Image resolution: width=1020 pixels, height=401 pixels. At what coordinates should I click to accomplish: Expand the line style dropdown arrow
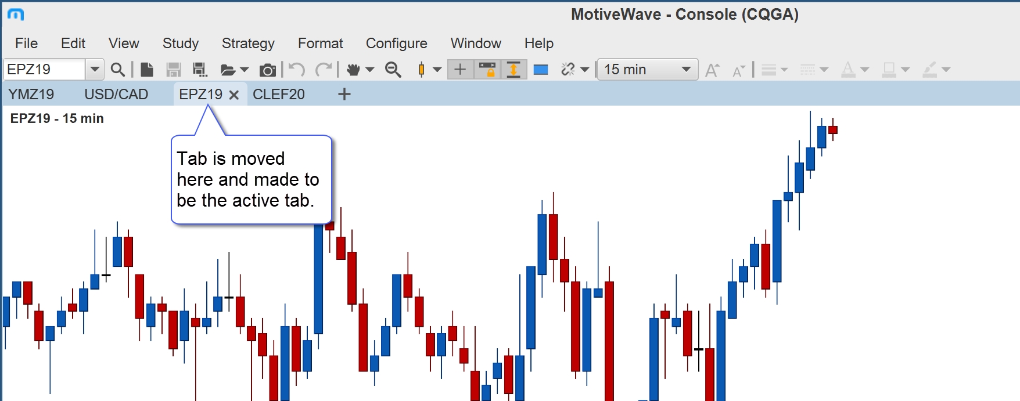tap(824, 70)
